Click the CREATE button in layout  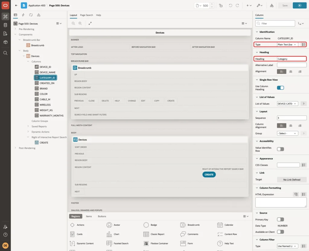coord(209,175)
